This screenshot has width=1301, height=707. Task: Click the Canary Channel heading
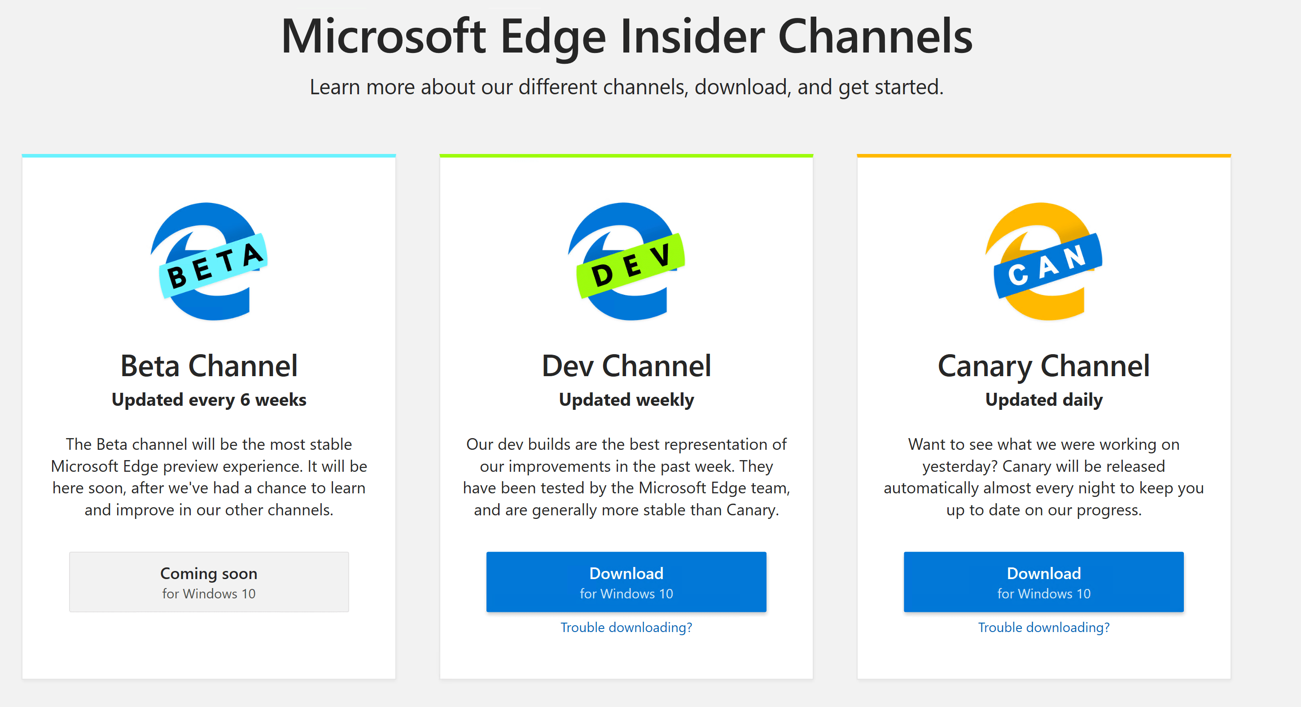[1043, 365]
